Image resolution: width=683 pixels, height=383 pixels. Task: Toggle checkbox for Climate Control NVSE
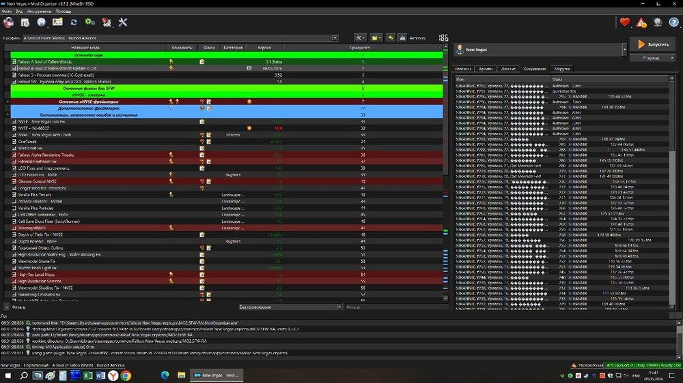click(14, 181)
